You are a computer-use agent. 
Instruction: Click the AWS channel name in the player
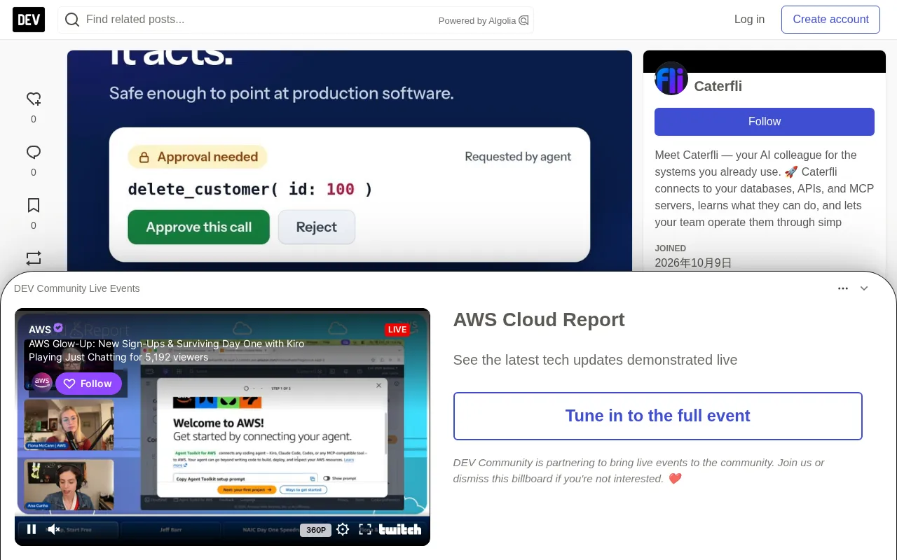tap(40, 329)
